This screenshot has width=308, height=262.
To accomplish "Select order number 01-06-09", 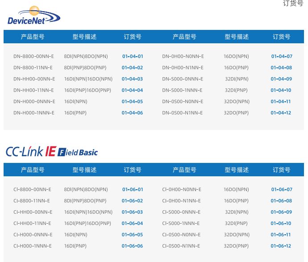I will pos(281,212).
